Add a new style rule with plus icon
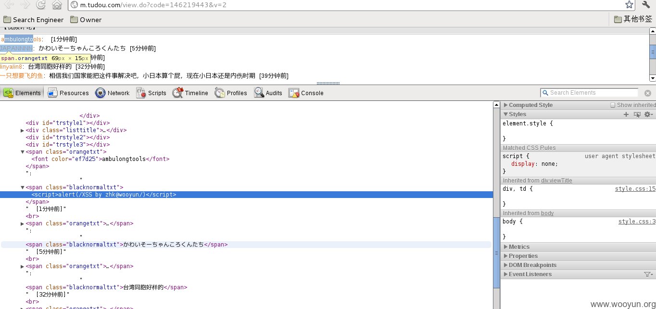The image size is (656, 309). tap(626, 114)
